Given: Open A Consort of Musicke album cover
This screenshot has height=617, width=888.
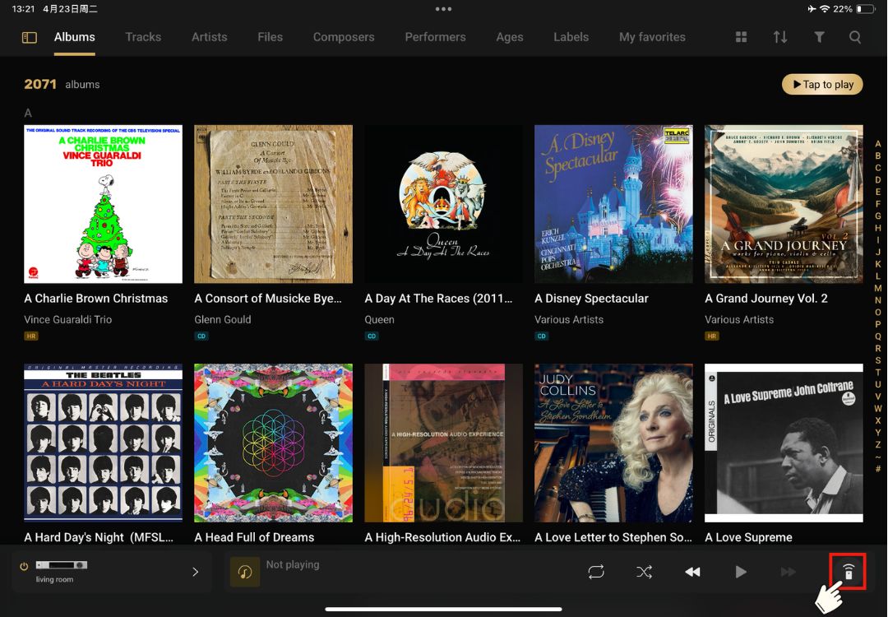Looking at the screenshot, I should tap(273, 204).
